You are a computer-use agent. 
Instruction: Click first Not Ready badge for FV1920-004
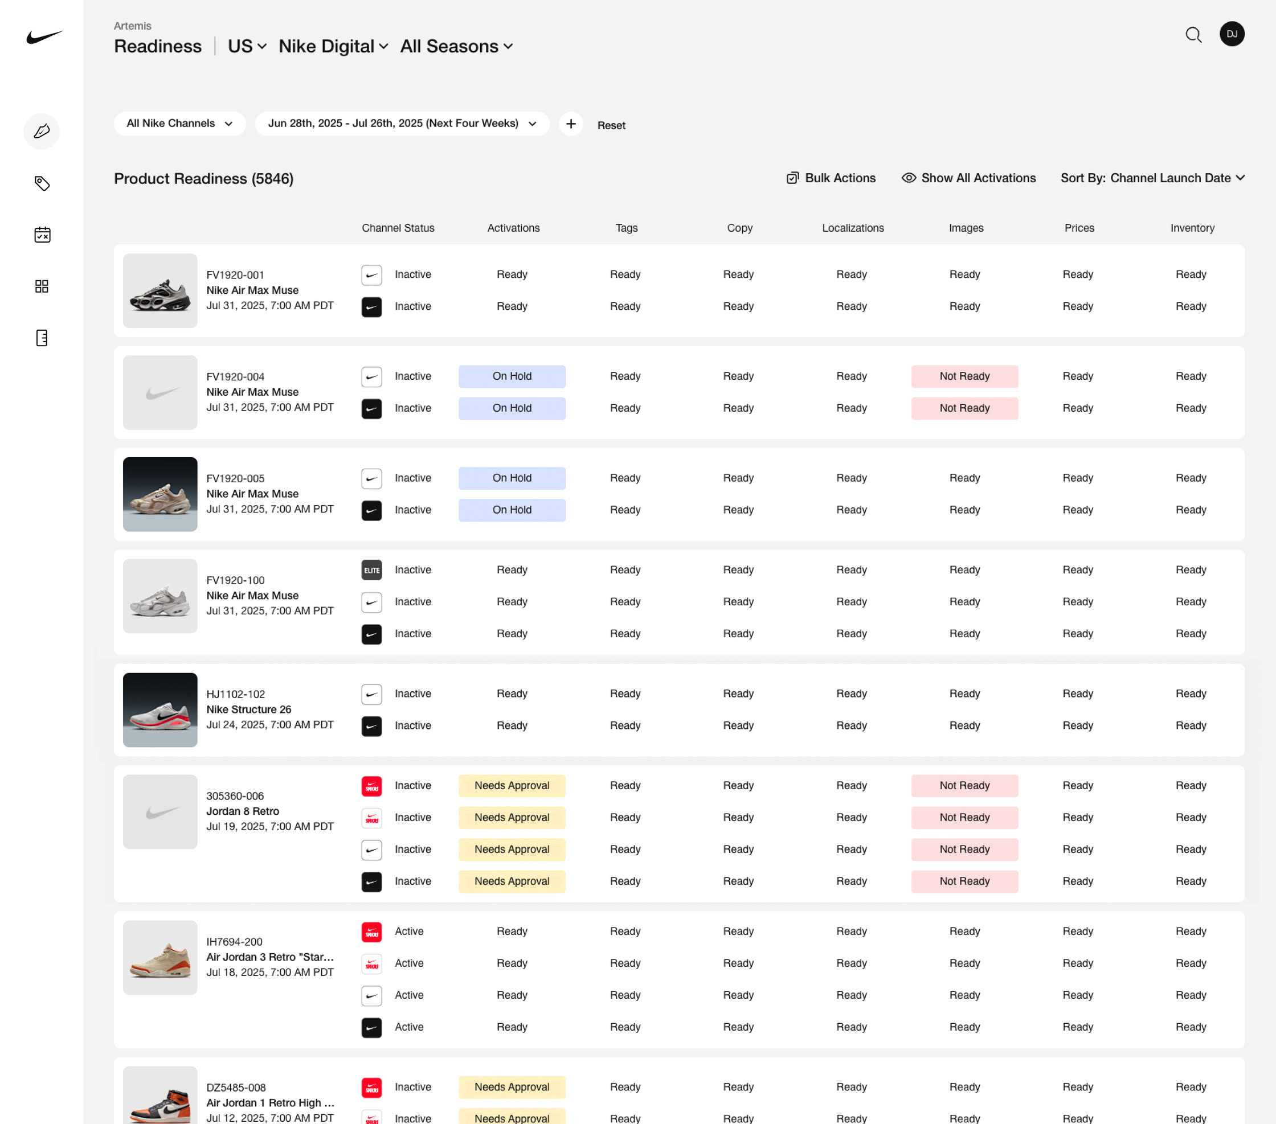(964, 376)
